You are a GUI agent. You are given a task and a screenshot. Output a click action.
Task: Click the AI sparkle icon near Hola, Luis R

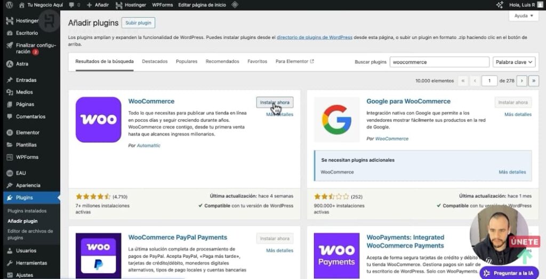pyautogui.click(x=500, y=5)
